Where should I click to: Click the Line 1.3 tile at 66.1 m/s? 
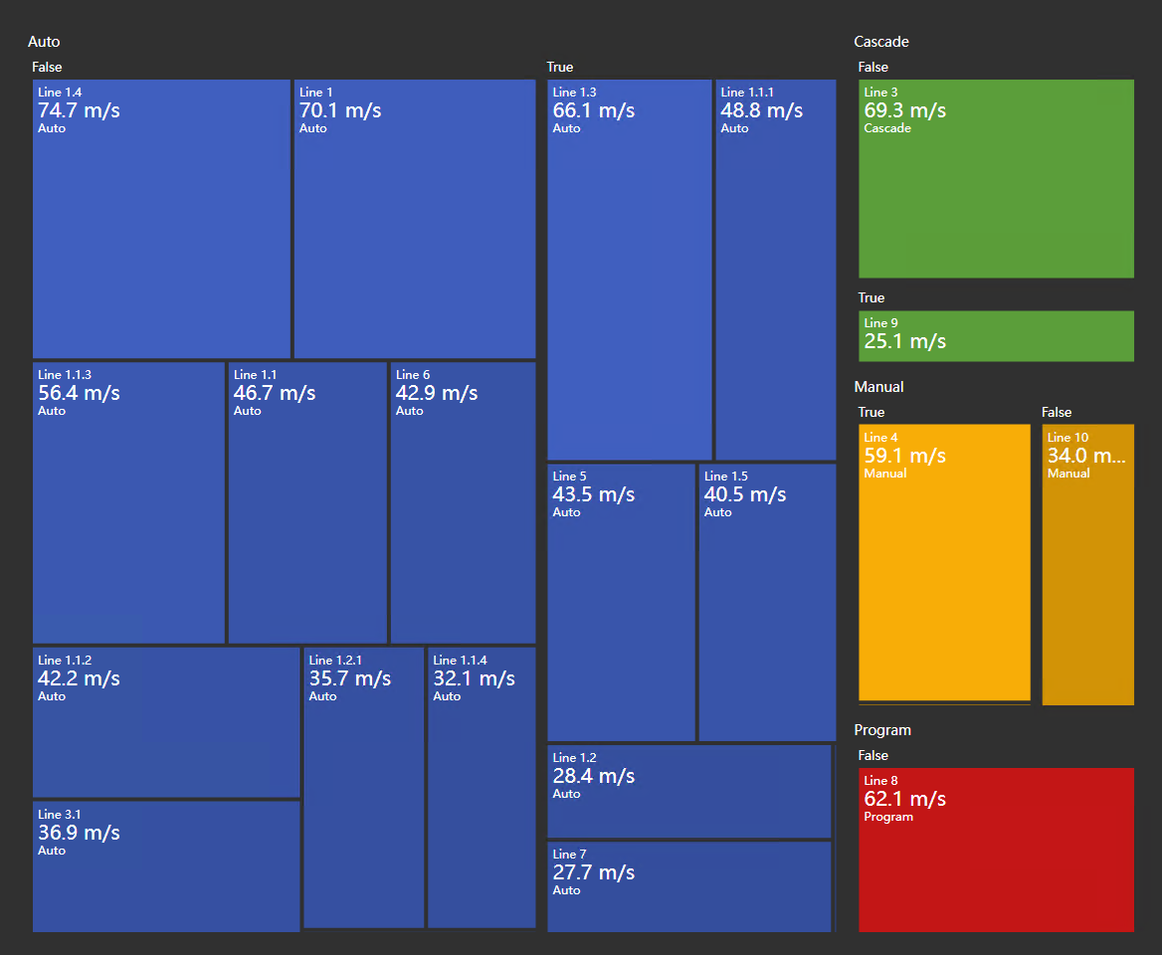click(x=630, y=271)
